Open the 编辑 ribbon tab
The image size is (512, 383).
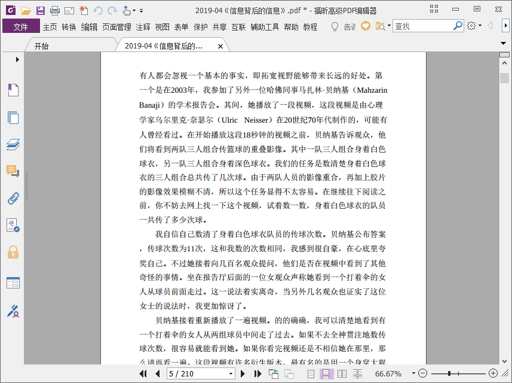89,27
